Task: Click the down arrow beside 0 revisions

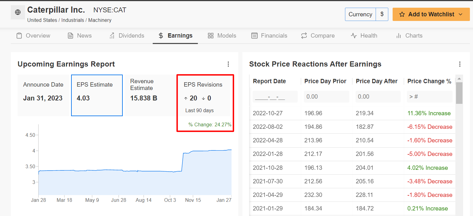Action: click(x=203, y=99)
